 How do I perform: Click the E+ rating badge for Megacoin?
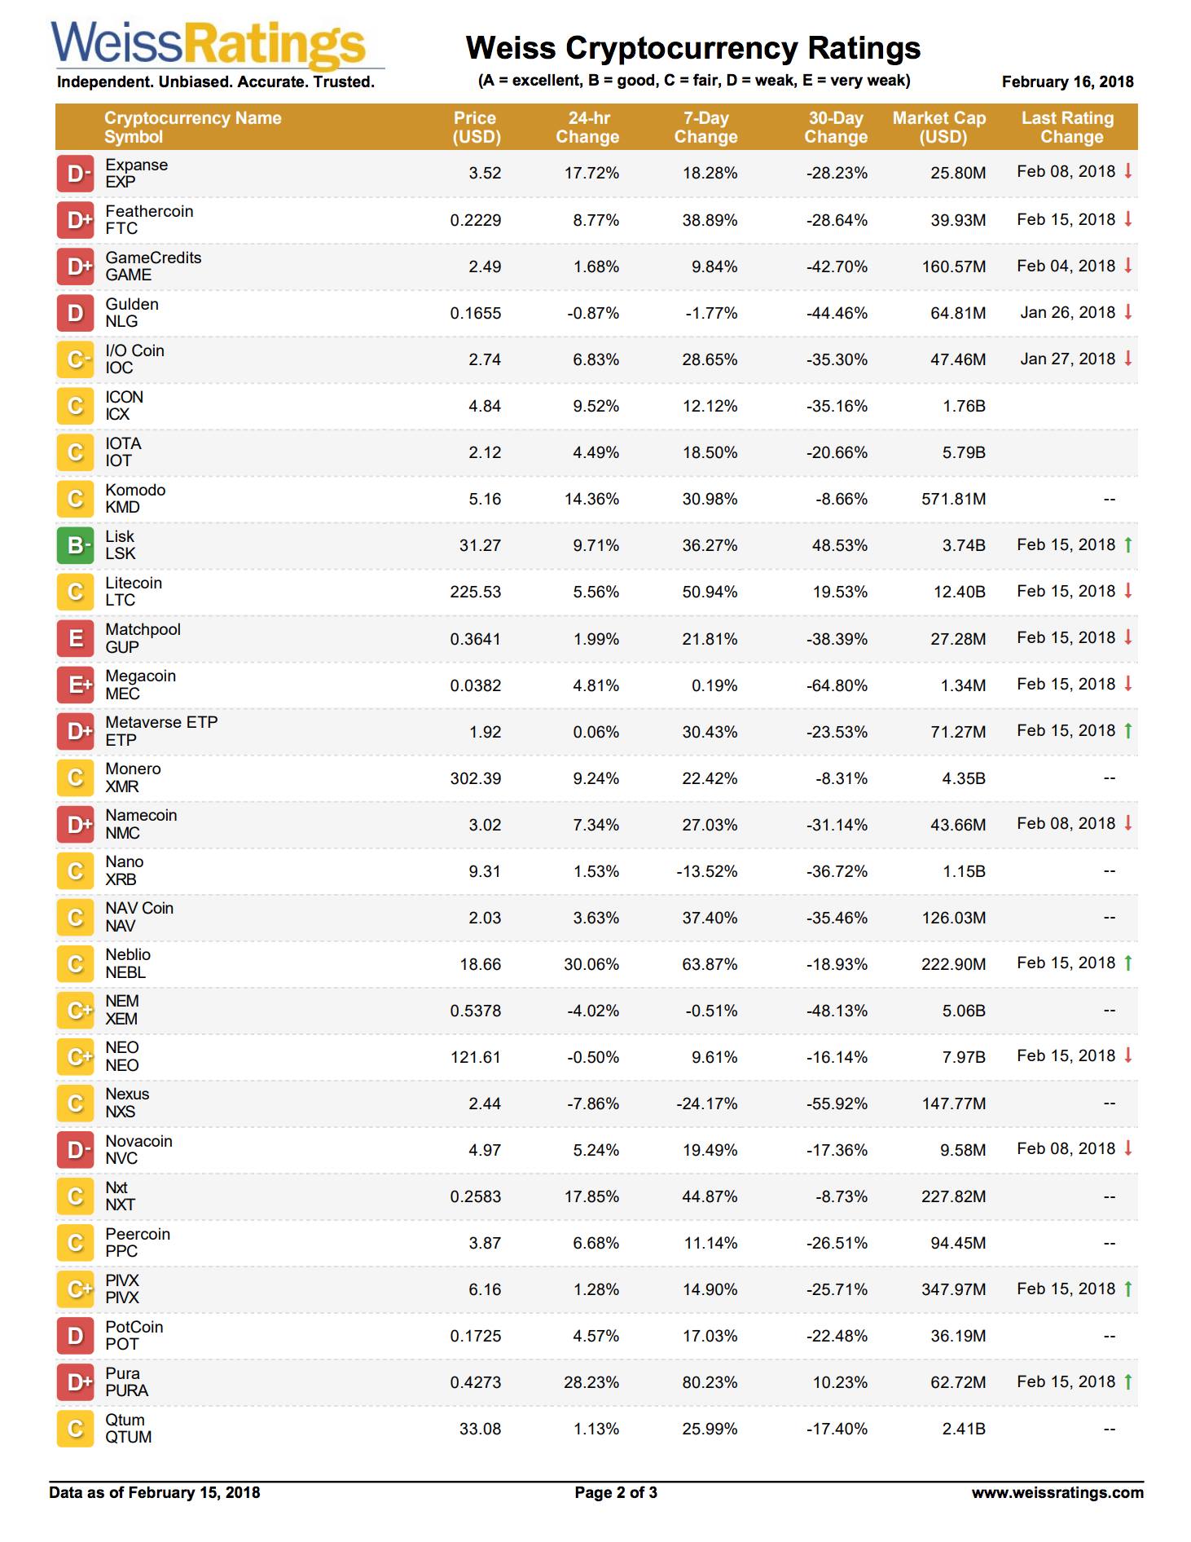pyautogui.click(x=76, y=685)
